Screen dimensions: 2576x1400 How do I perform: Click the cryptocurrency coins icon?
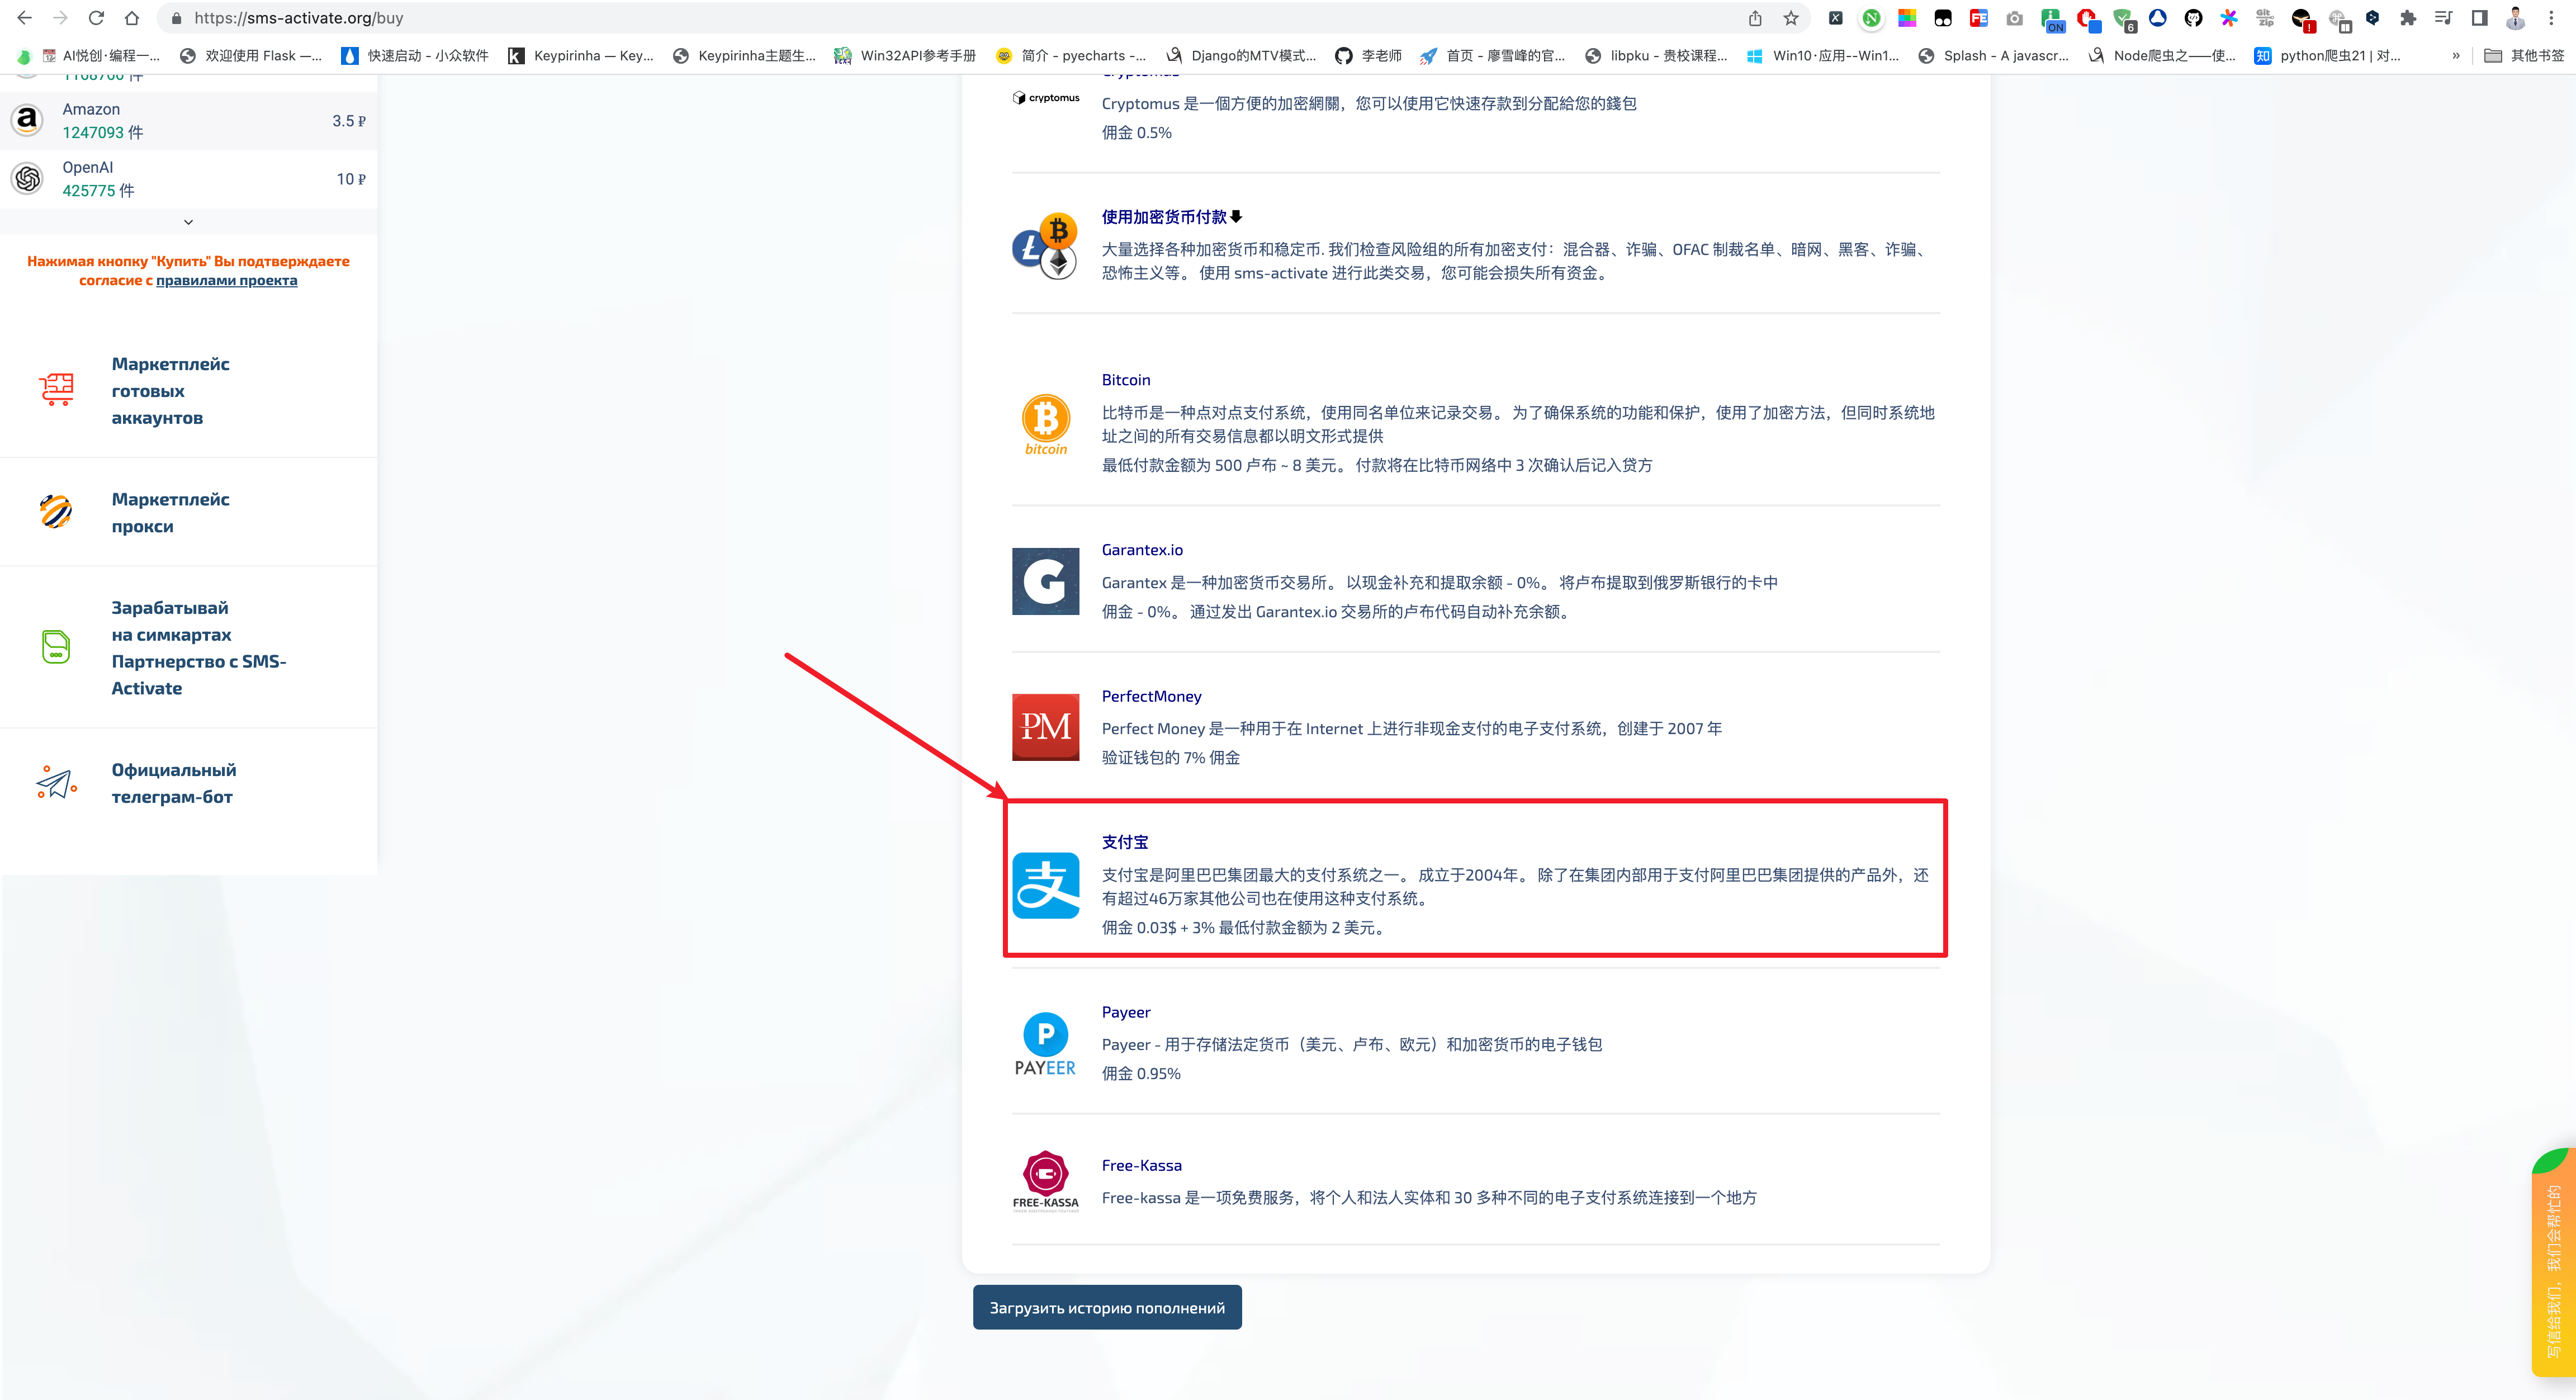click(x=1045, y=246)
